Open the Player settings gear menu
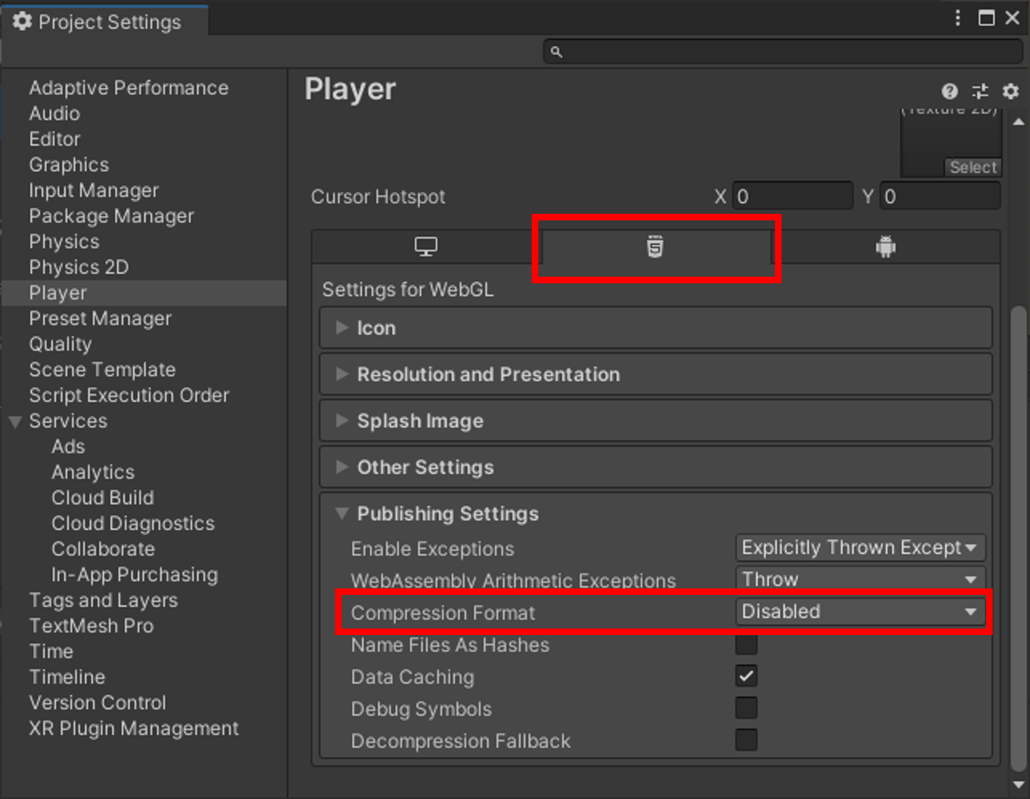Screen dimensions: 1030x799 coord(1010,91)
